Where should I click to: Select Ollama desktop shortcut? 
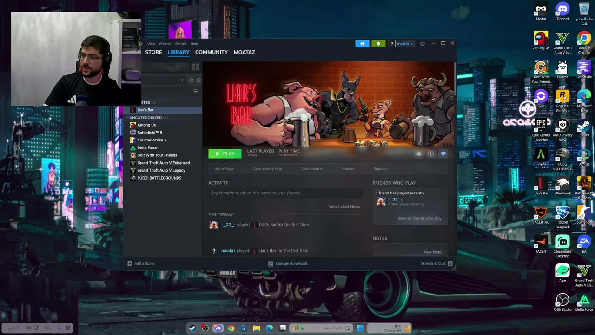562,70
